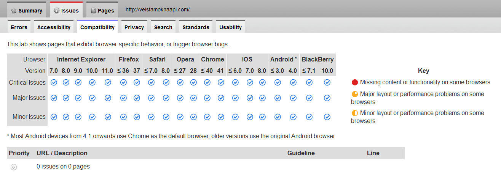The width and height of the screenshot is (501, 178).
Task: Open the Privacy sub-tab
Action: tap(134, 27)
